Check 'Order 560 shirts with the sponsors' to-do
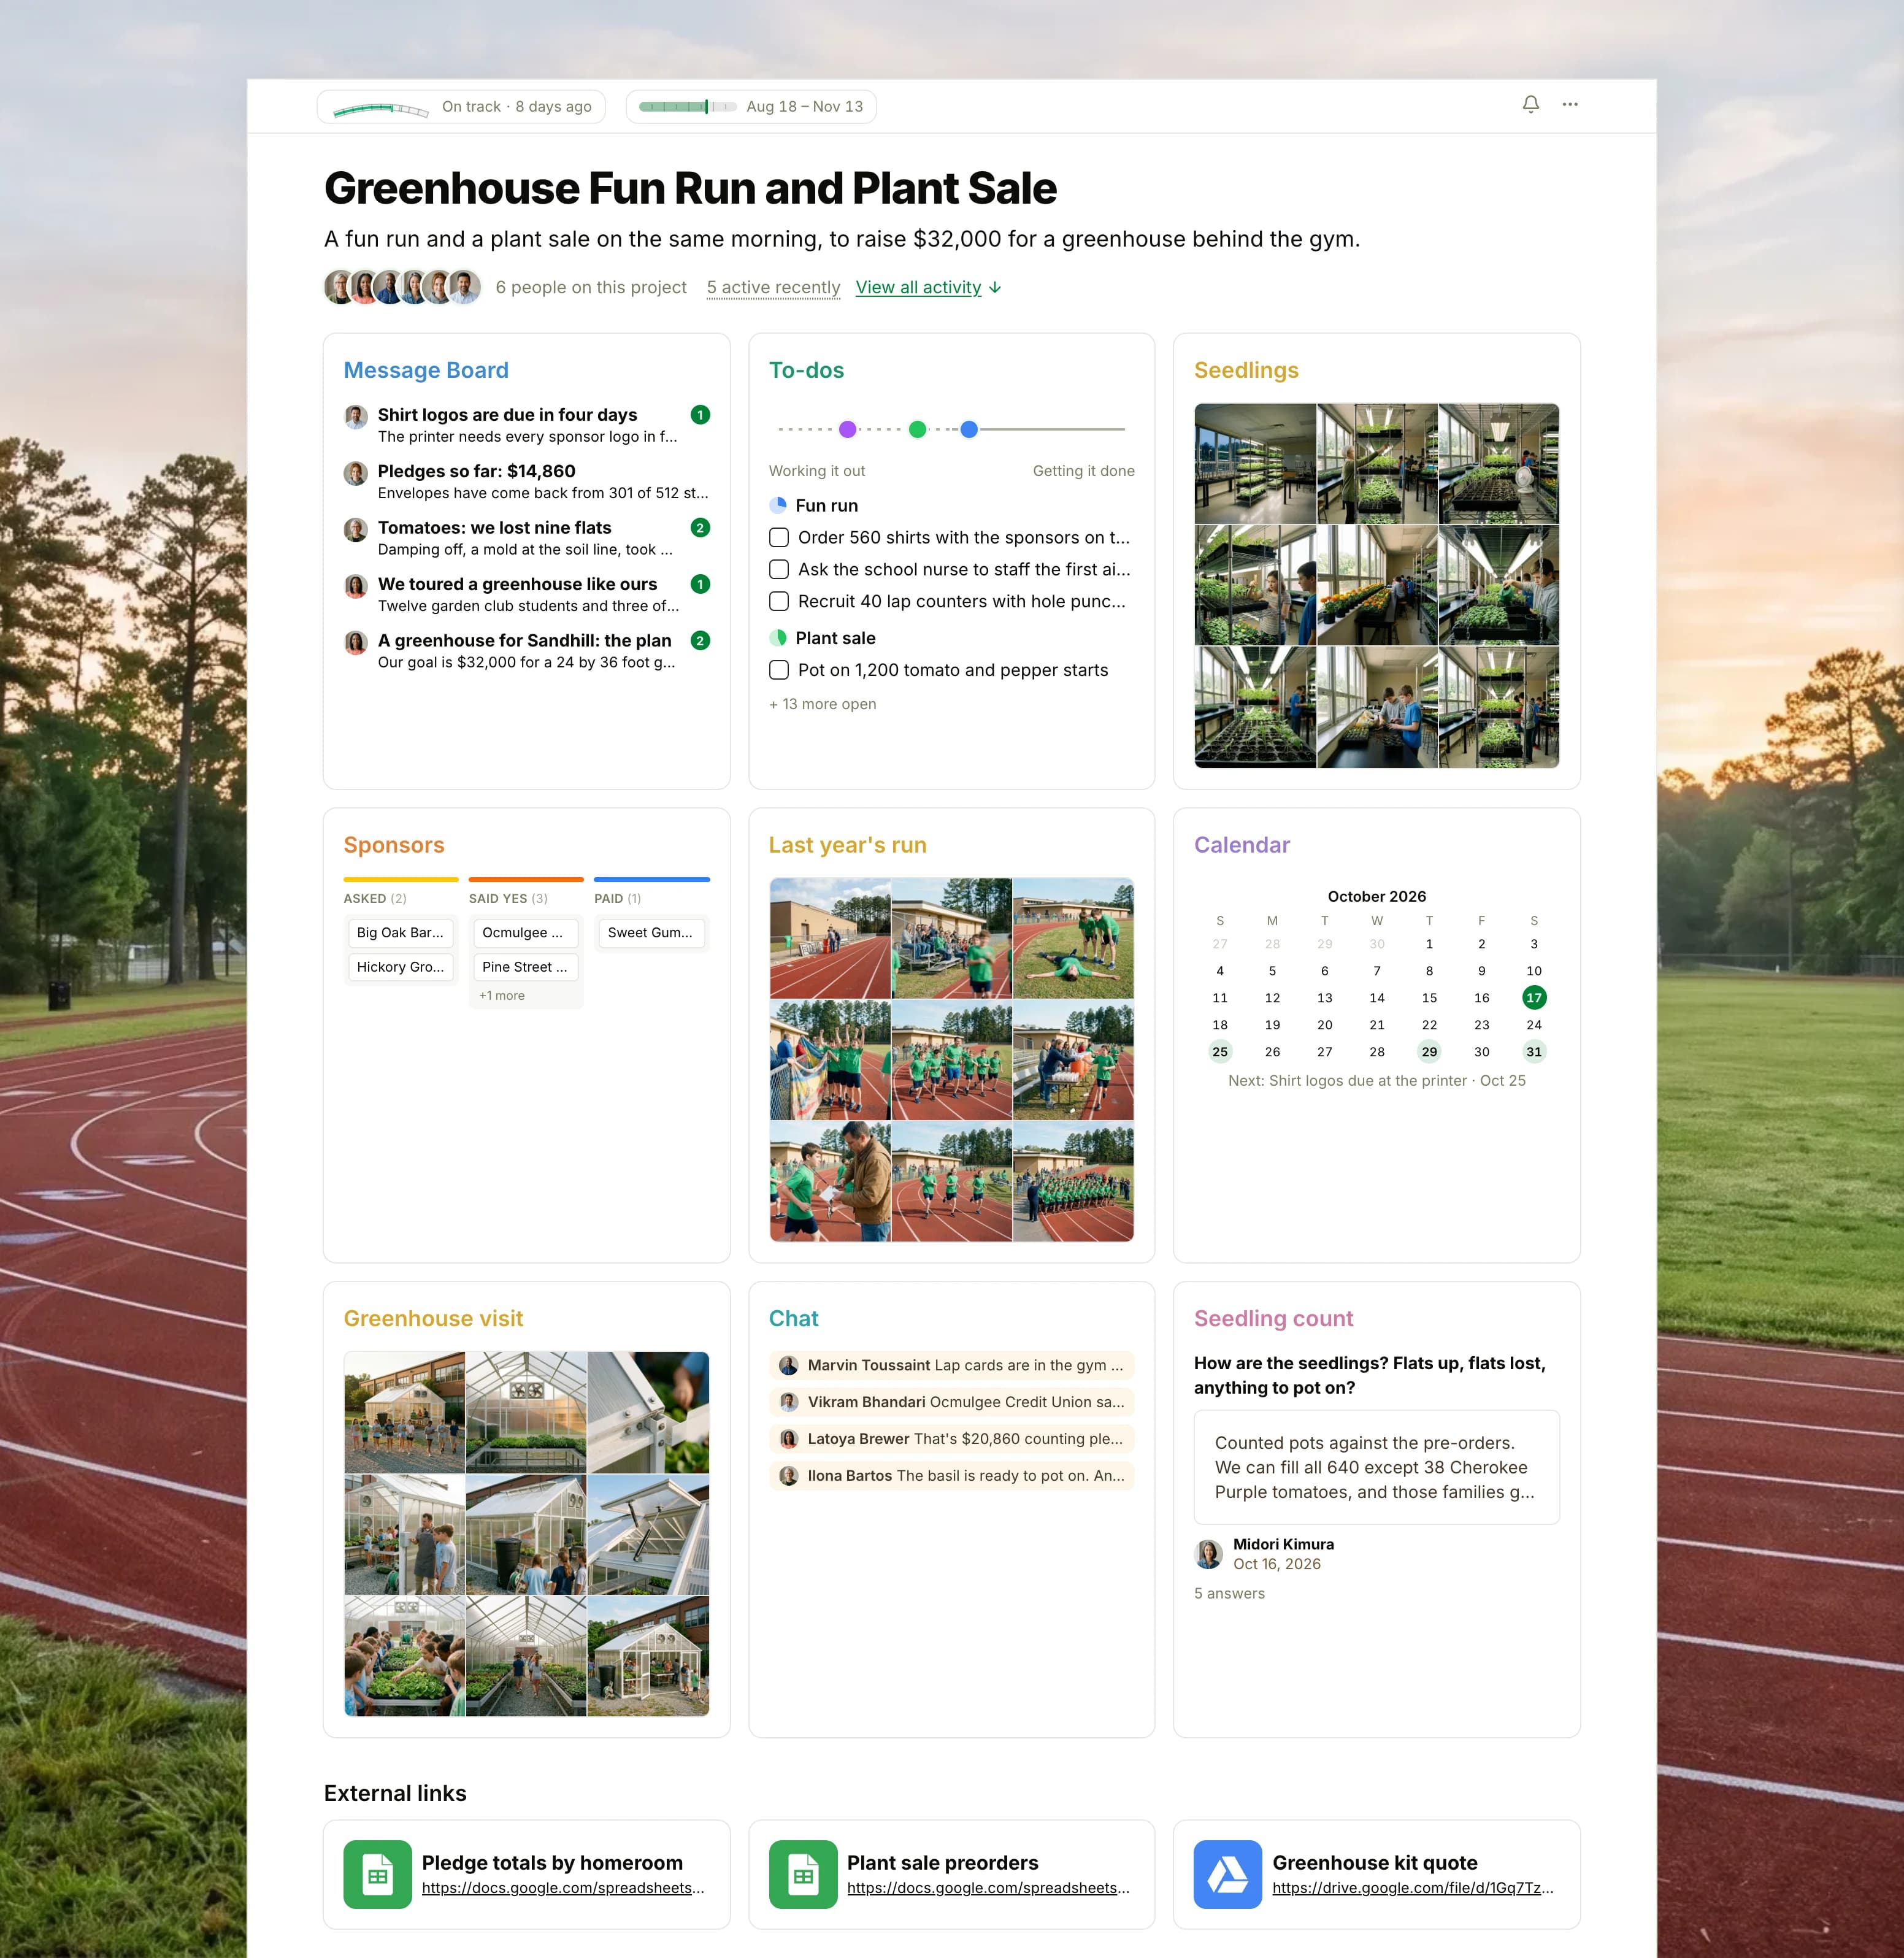This screenshot has width=1904, height=1958. 779,537
